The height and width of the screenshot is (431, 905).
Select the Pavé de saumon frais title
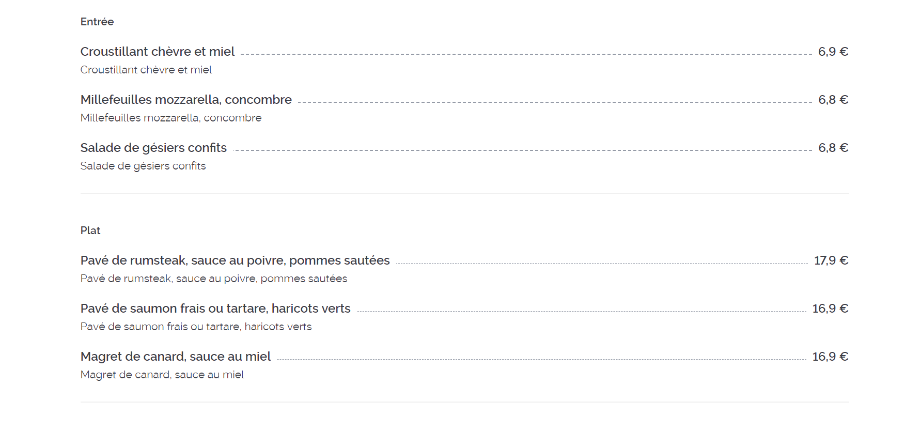point(215,309)
